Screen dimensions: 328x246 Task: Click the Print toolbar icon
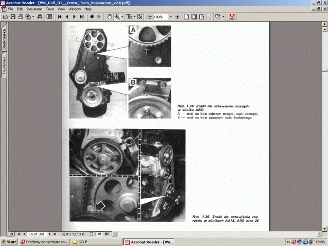(21, 17)
